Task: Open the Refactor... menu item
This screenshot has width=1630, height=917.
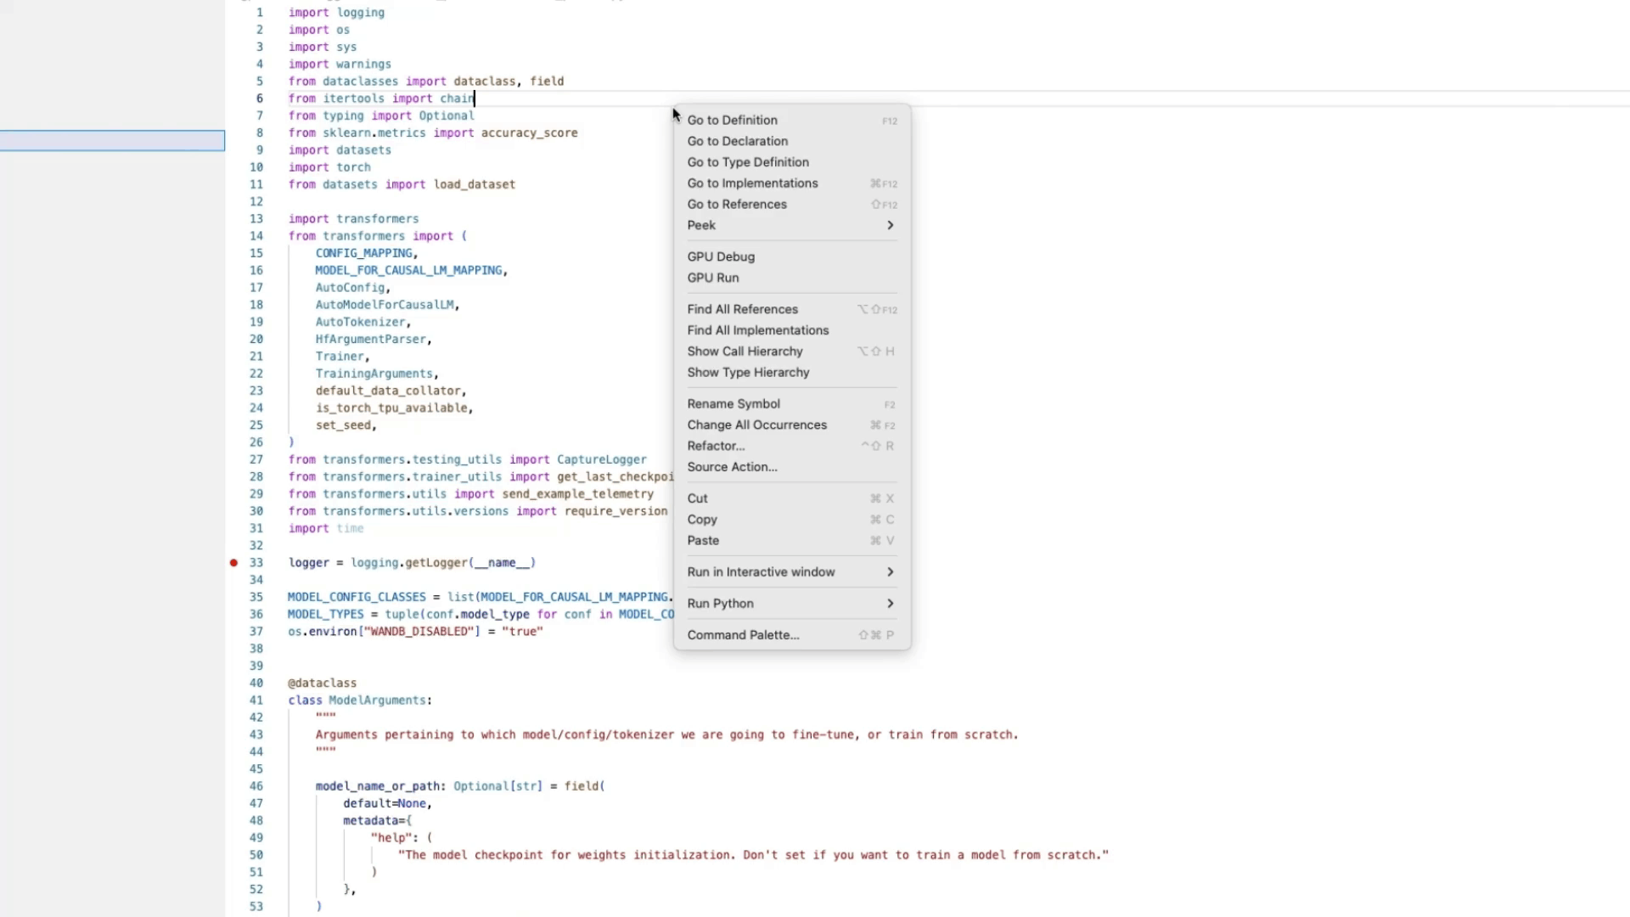Action: (715, 446)
